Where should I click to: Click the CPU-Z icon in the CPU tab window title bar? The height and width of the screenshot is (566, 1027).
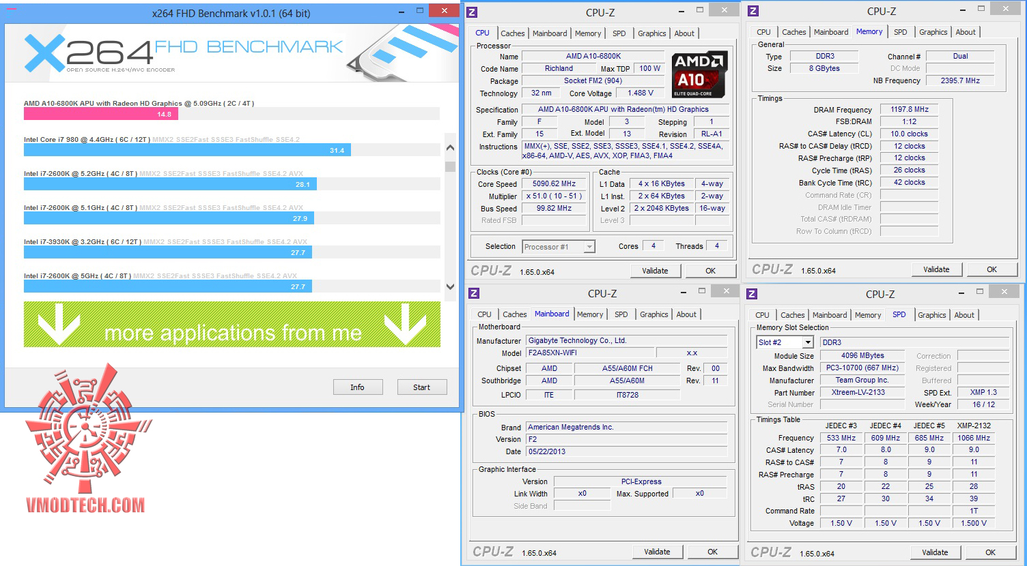472,12
